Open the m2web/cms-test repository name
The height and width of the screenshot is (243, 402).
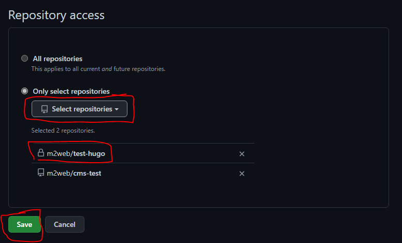tap(74, 173)
